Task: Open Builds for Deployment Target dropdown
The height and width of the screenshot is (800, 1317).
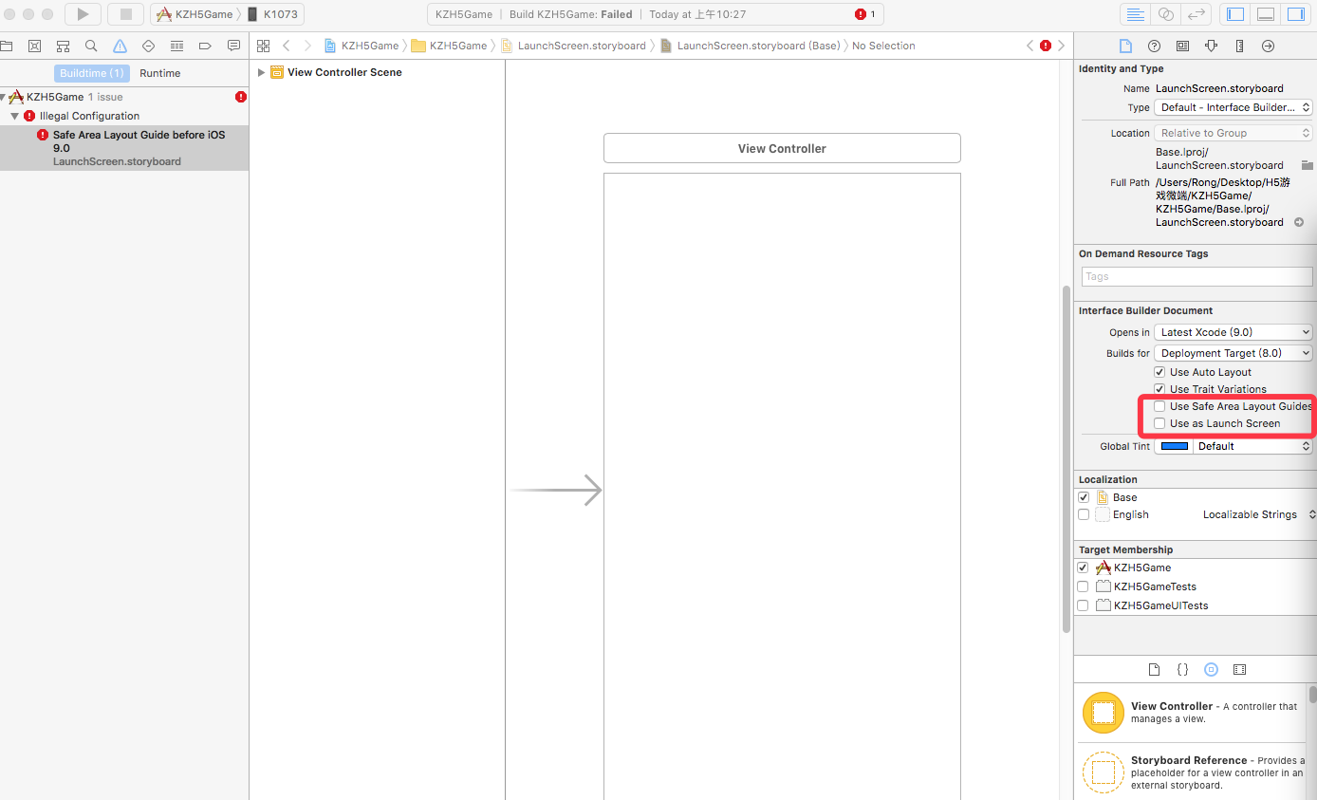Action: pyautogui.click(x=1234, y=353)
